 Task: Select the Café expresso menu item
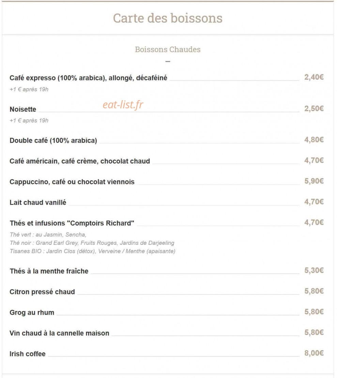[88, 78]
